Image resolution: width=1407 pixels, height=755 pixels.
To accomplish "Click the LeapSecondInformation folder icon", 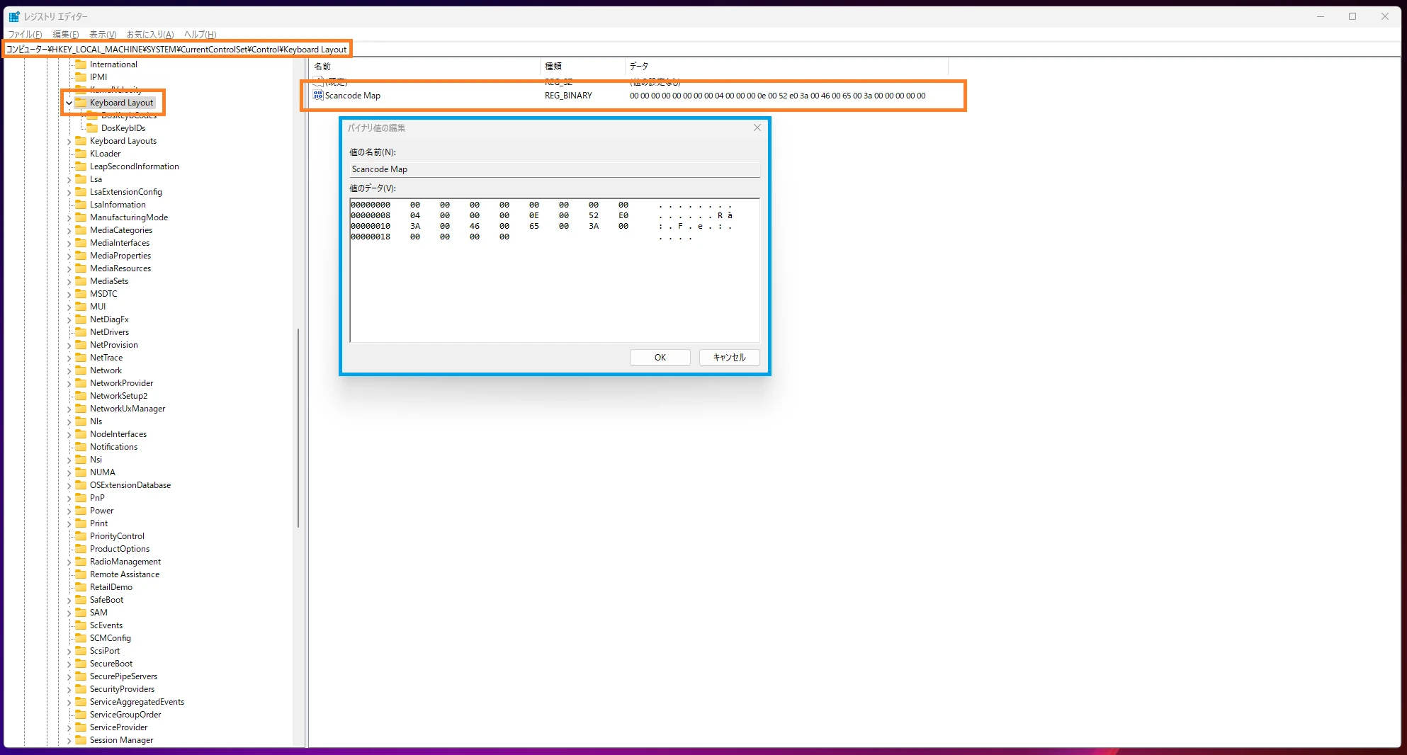I will point(81,166).
